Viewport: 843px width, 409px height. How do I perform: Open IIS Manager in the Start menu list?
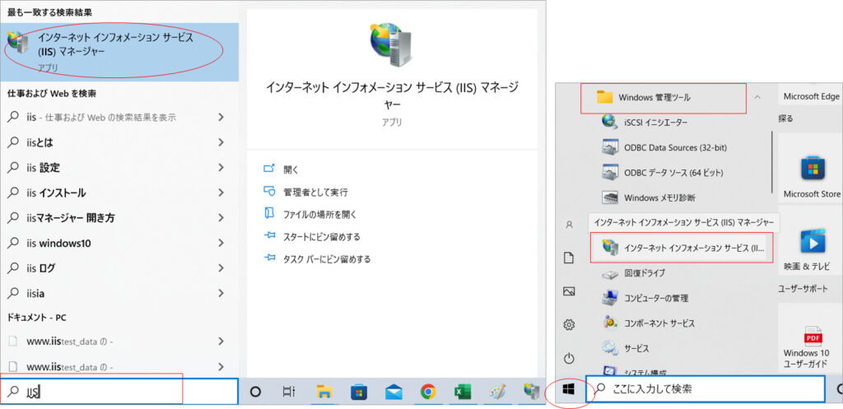[682, 248]
